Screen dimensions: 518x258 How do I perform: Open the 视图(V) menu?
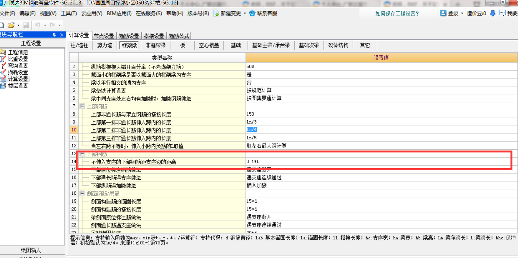coord(48,13)
